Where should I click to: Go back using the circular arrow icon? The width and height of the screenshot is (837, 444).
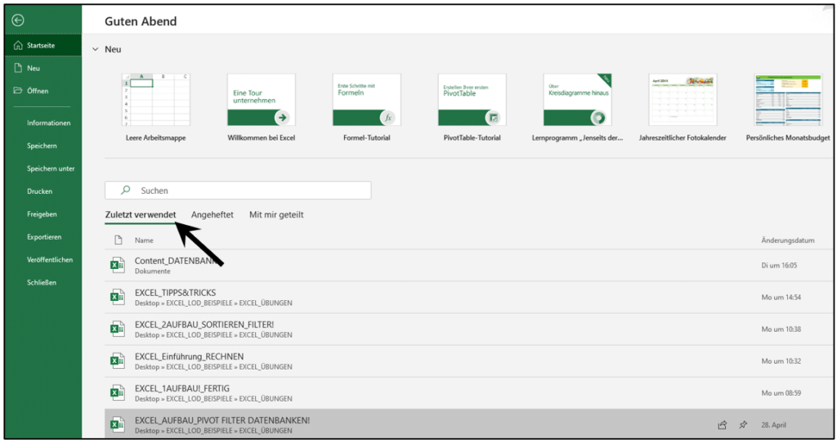18,20
